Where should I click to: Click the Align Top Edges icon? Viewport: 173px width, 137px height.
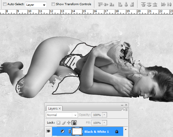[100, 5]
